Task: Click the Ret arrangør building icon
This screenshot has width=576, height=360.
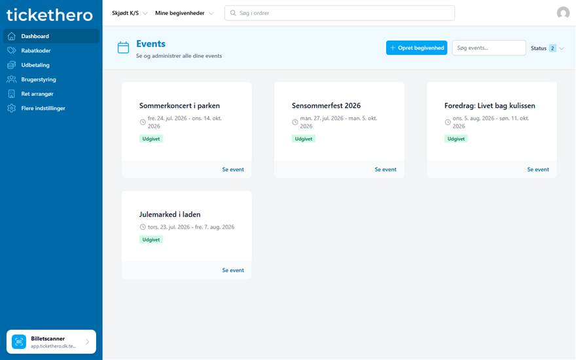Action: [11, 94]
